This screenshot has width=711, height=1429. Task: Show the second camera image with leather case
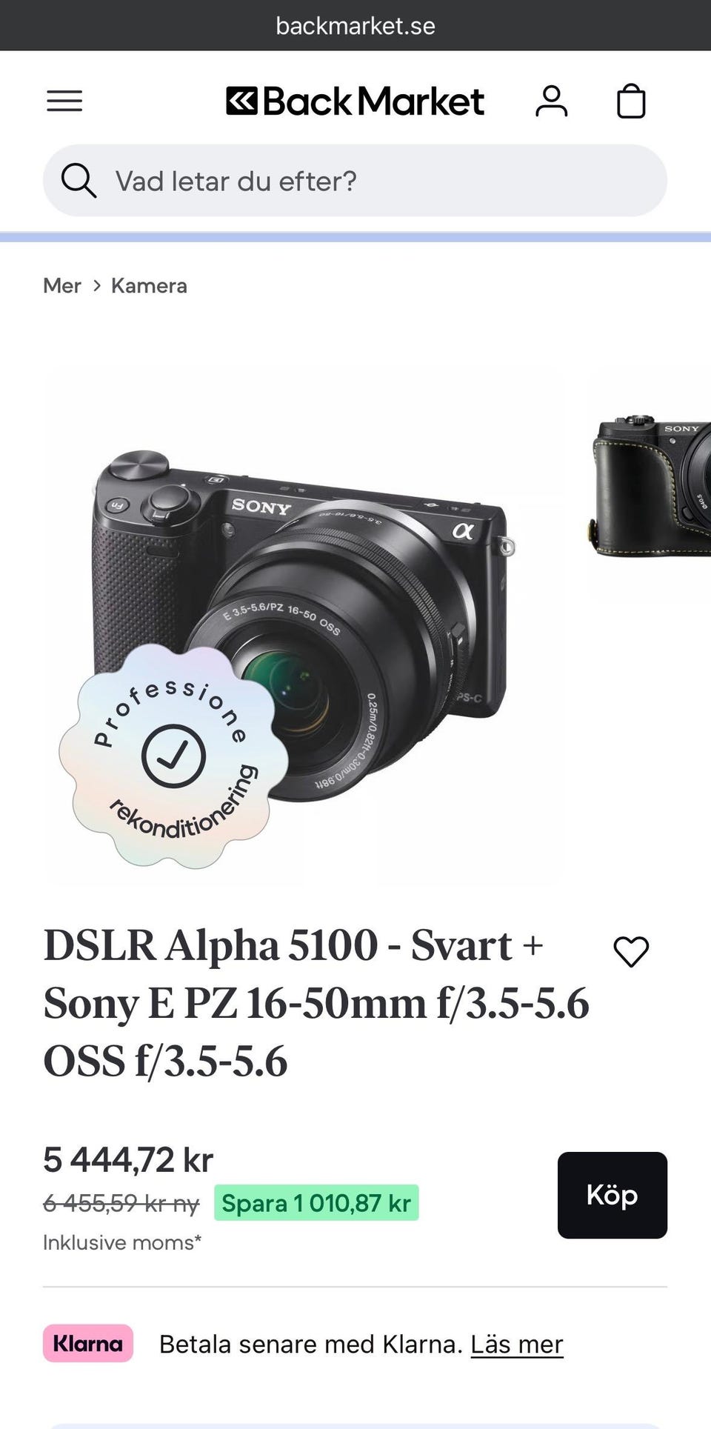[x=650, y=485]
